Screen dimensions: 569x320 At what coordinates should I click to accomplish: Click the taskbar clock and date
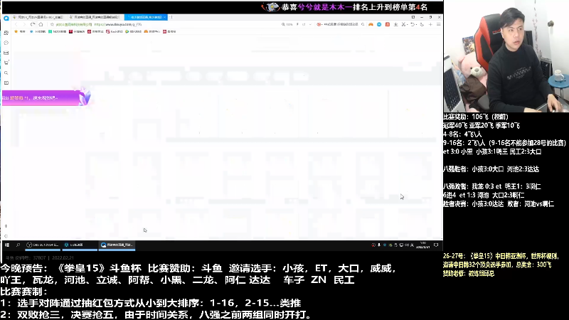[x=422, y=245]
